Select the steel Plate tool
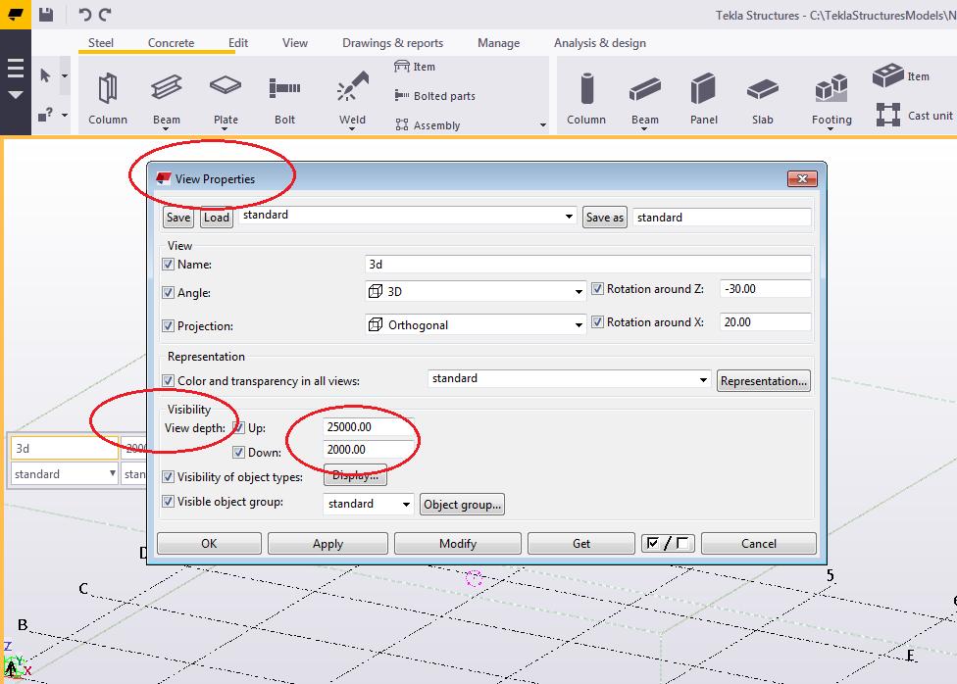The height and width of the screenshot is (684, 957). pyautogui.click(x=226, y=98)
